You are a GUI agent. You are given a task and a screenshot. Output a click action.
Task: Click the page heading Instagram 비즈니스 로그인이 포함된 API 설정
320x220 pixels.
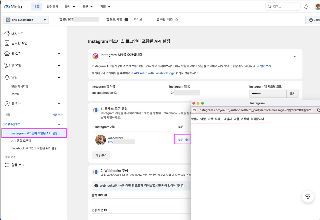(129, 41)
